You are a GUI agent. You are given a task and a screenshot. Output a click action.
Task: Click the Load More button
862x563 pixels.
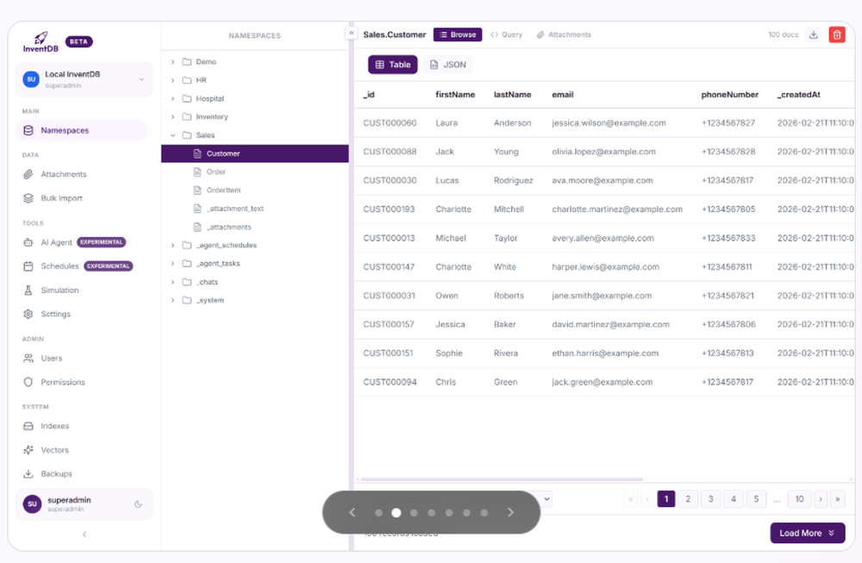click(x=806, y=533)
